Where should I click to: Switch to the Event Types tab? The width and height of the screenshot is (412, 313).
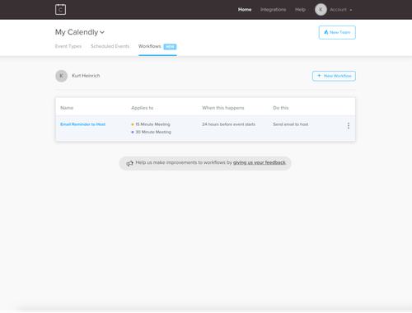(x=68, y=46)
